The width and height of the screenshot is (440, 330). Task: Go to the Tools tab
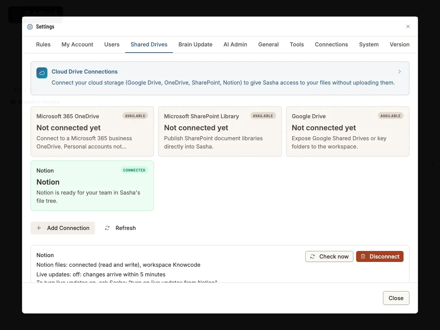pos(297,44)
